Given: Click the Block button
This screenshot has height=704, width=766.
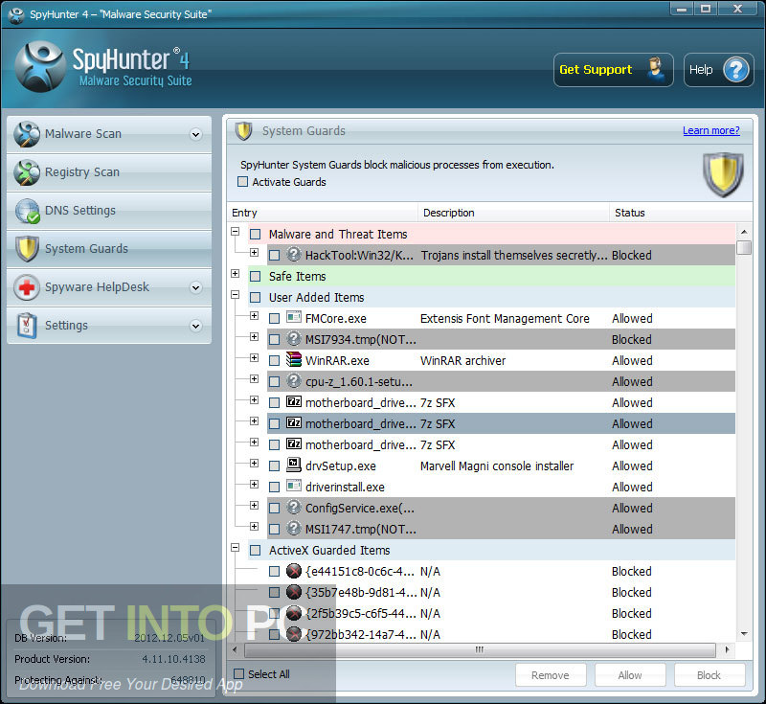Looking at the screenshot, I should 709,675.
